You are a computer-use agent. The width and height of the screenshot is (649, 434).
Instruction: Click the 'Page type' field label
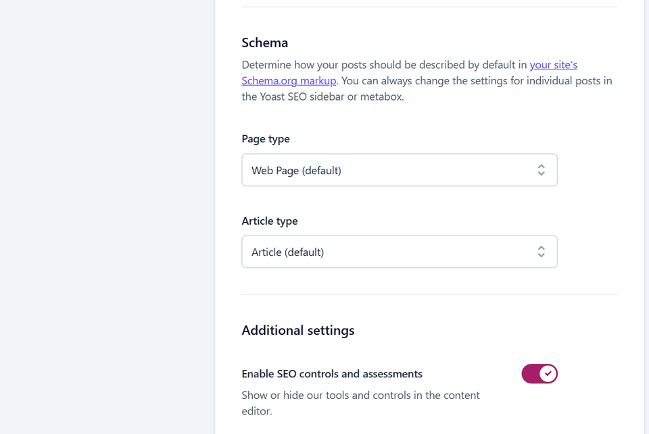(266, 139)
